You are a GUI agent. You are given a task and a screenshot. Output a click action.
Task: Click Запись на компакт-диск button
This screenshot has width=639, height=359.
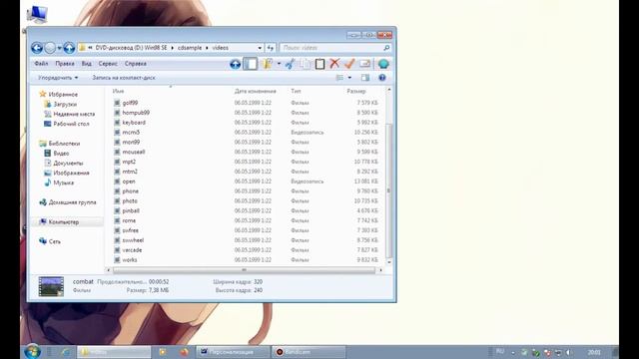[124, 78]
